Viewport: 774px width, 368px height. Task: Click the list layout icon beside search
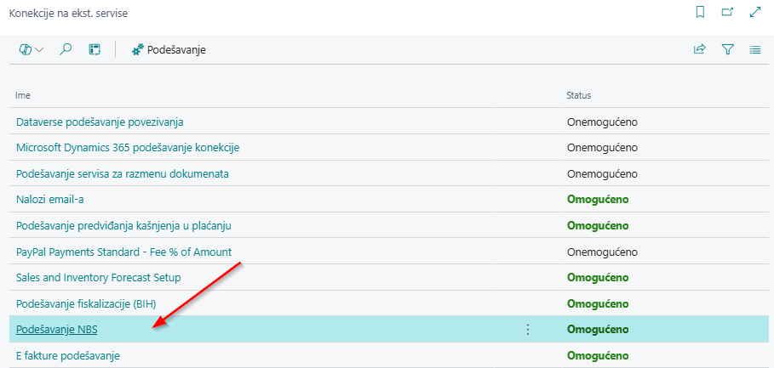[95, 50]
